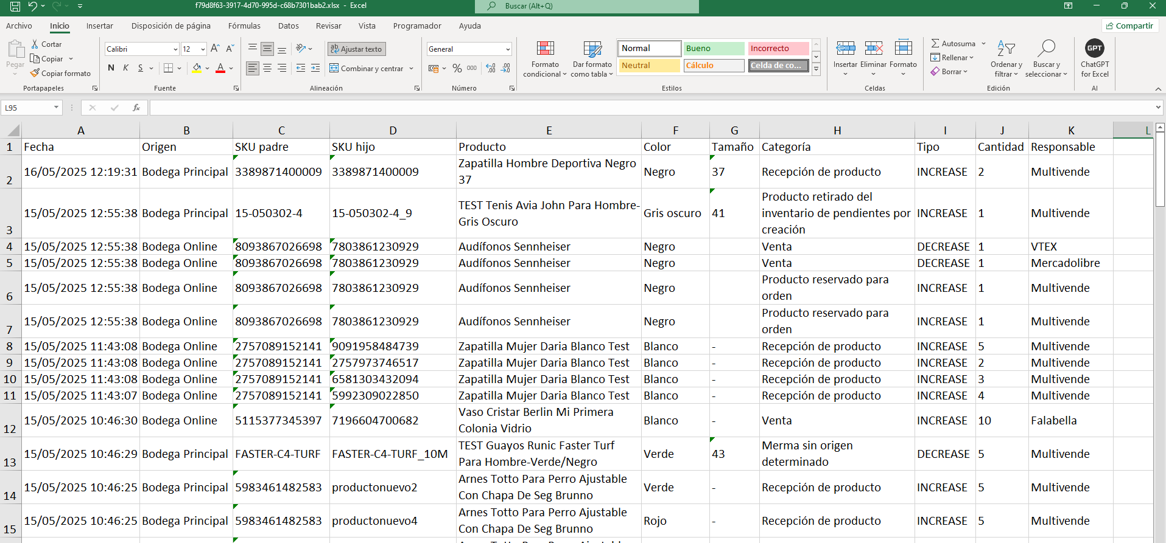Screen dimensions: 1166x543
Task: Open the Calibri font name dropdown
Action: 176,49
